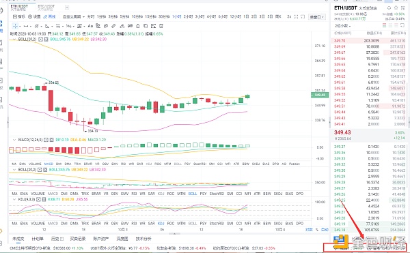Select the 4小时 four-hour timeframe

coord(211,16)
